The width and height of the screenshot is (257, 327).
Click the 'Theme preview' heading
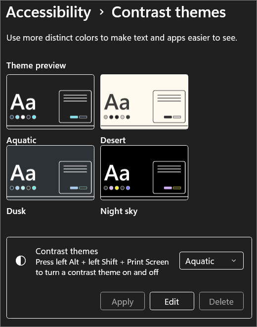pos(36,65)
